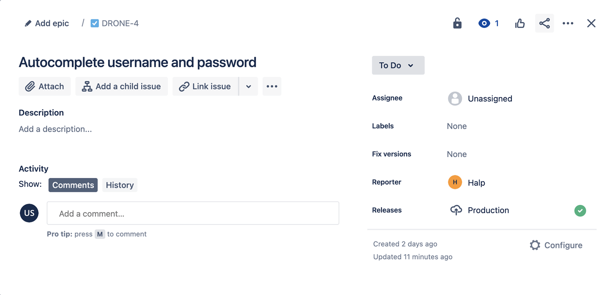
Task: Click the DRONE-4 task type checkbox icon
Action: click(x=94, y=23)
